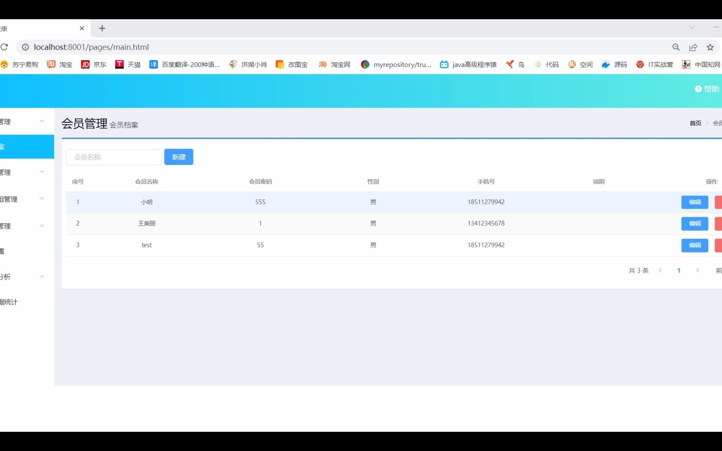Image resolution: width=722 pixels, height=451 pixels.
Task: Open tab search chevron
Action: (692, 27)
